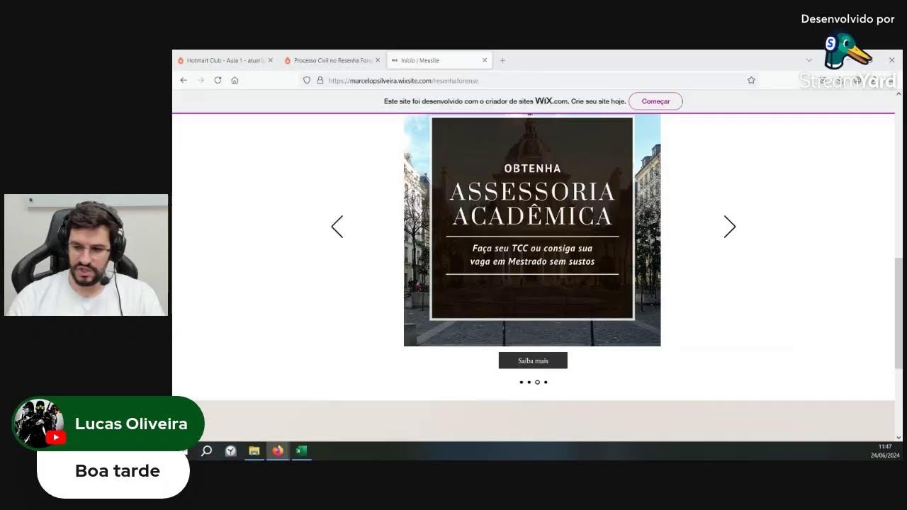
Task: Click the scrollbar down arrow
Action: click(x=898, y=437)
